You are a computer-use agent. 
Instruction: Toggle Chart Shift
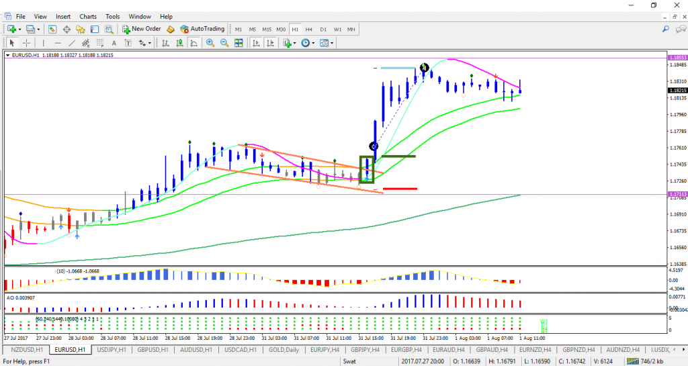[x=270, y=43]
